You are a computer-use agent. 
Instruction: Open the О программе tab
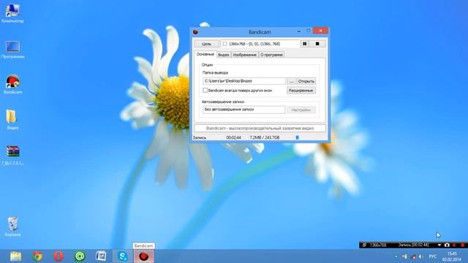click(271, 55)
